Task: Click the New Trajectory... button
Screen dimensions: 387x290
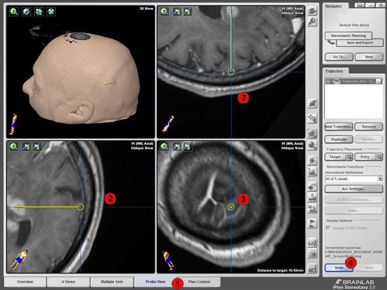Action: pyautogui.click(x=339, y=126)
